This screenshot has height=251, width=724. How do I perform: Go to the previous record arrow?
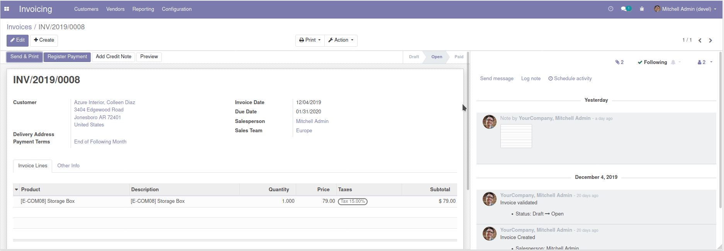(x=700, y=40)
